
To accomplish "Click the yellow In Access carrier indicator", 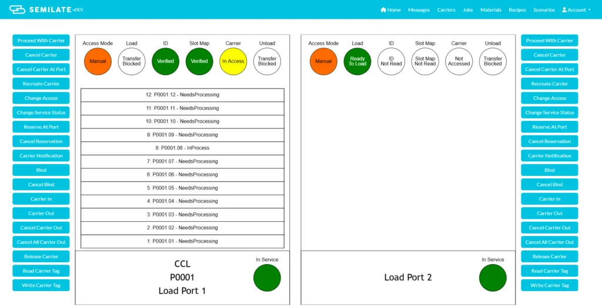I will [233, 61].
